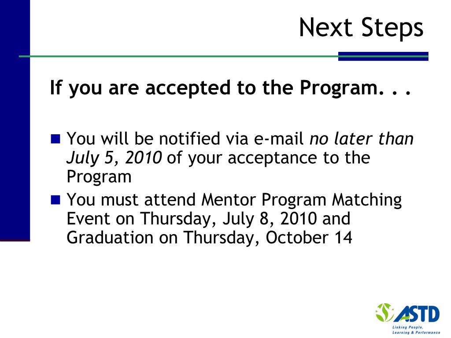Click the word 'Program' ending first bullet
Image resolution: width=451 pixels, height=338 pixels.
click(x=99, y=177)
